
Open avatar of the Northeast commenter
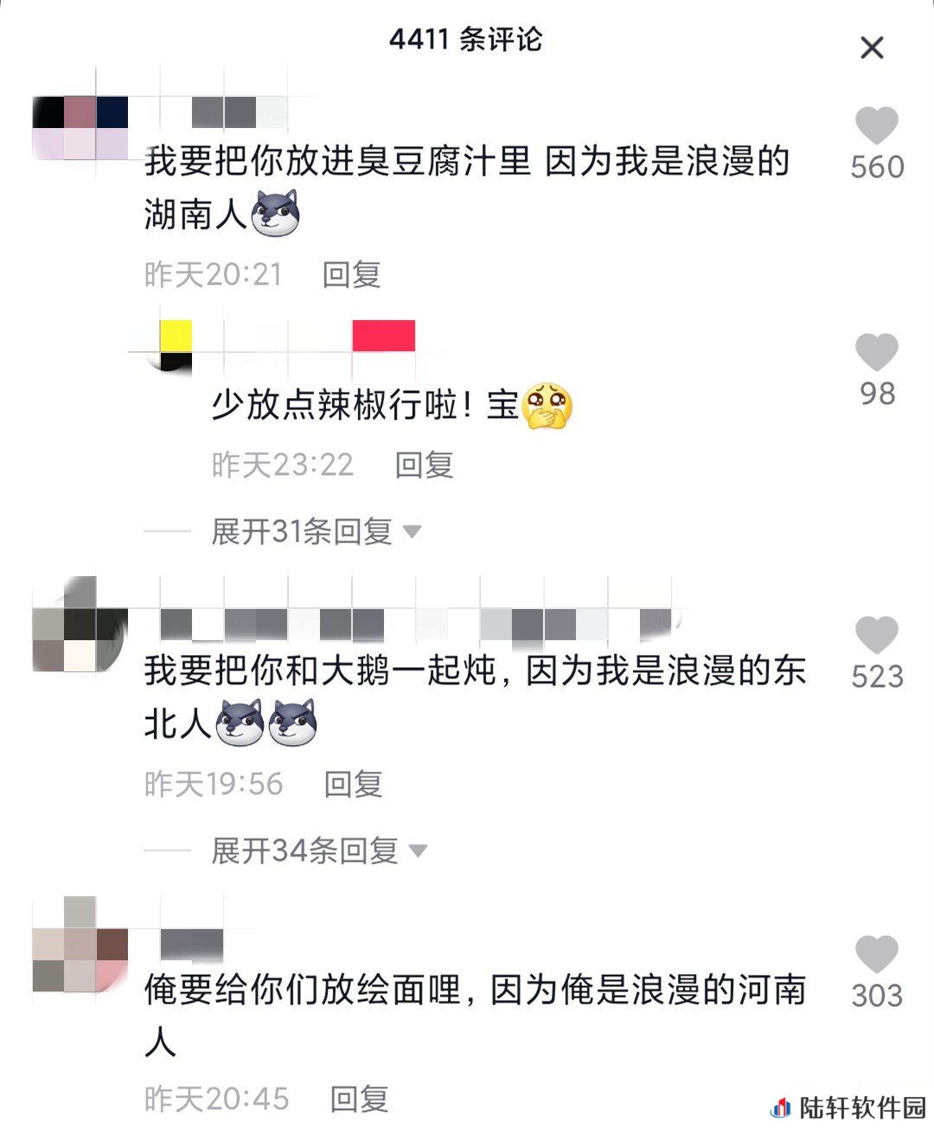[80, 625]
